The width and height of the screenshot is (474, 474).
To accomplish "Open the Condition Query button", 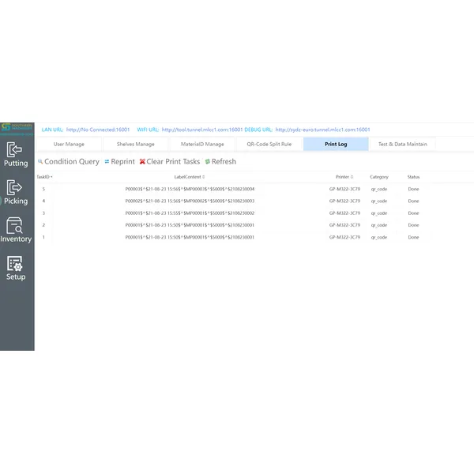I will pyautogui.click(x=69, y=162).
